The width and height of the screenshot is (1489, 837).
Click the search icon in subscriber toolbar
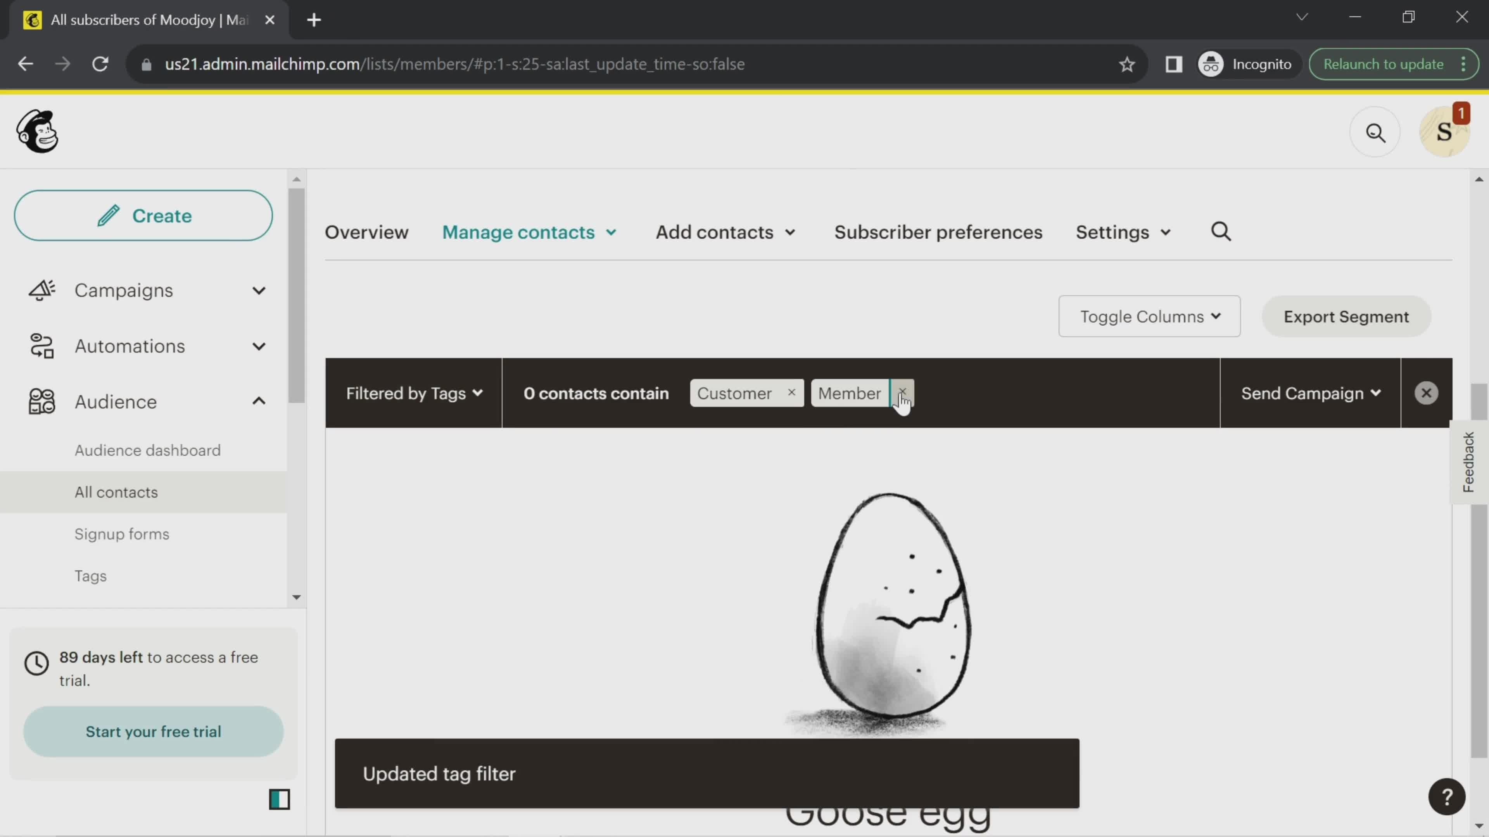[x=1222, y=232]
